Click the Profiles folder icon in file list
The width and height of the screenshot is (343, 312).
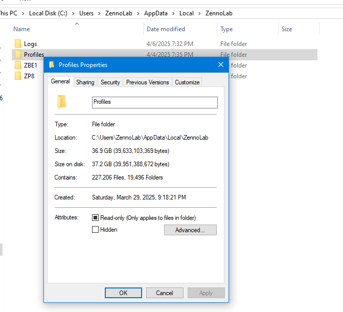[x=18, y=54]
